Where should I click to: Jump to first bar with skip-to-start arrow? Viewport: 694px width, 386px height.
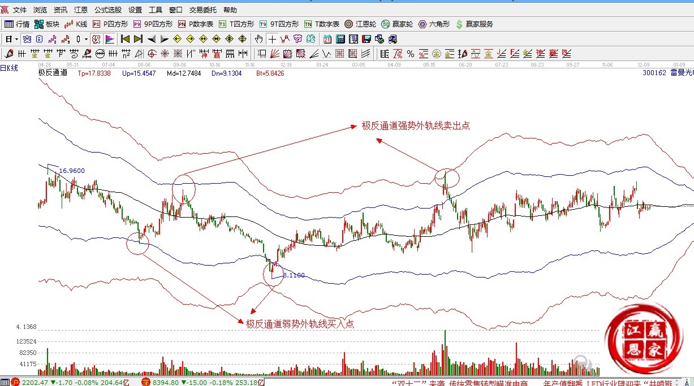[x=126, y=39]
